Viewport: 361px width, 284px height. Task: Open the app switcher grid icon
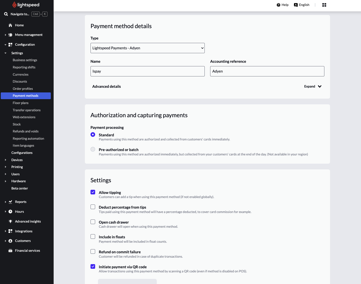coord(324,5)
